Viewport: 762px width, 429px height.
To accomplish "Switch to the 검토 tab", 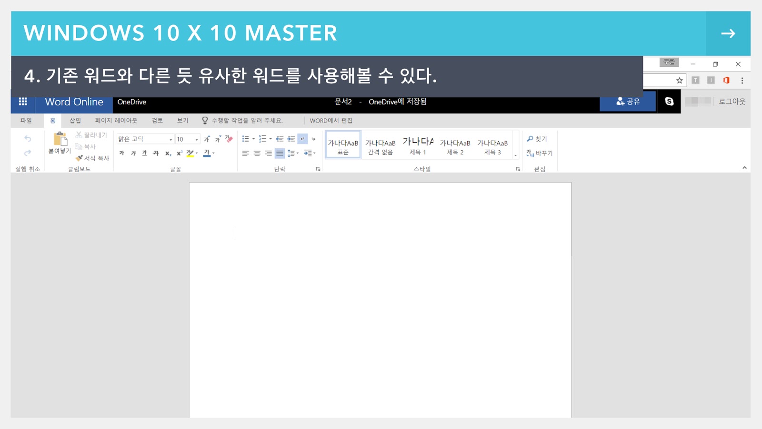I will (157, 121).
